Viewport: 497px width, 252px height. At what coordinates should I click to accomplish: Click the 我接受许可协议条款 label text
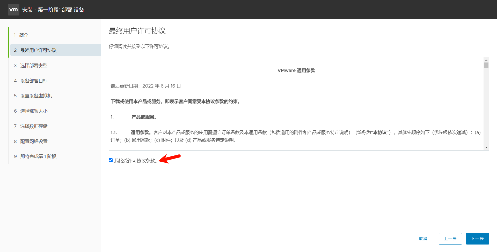[136, 161]
